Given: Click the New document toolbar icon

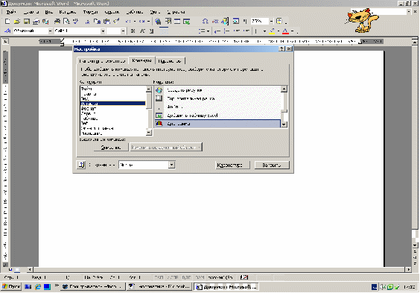Looking at the screenshot, I should (7, 21).
